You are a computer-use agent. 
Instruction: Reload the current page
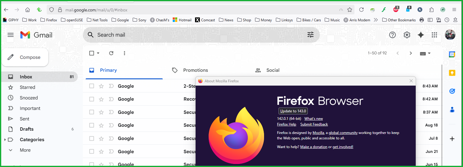tap(361, 10)
